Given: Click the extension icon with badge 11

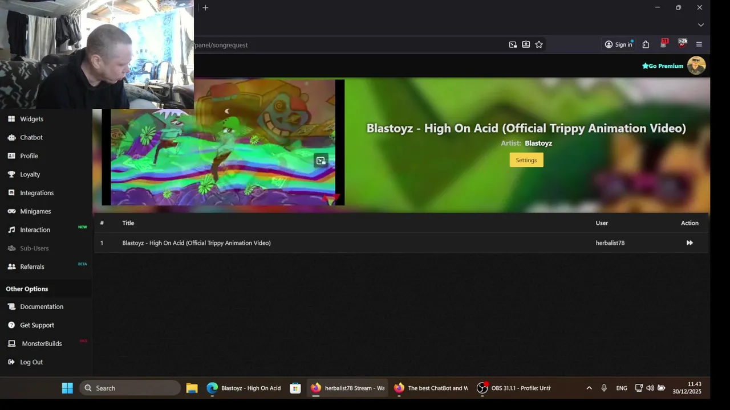Looking at the screenshot, I should click(x=664, y=44).
